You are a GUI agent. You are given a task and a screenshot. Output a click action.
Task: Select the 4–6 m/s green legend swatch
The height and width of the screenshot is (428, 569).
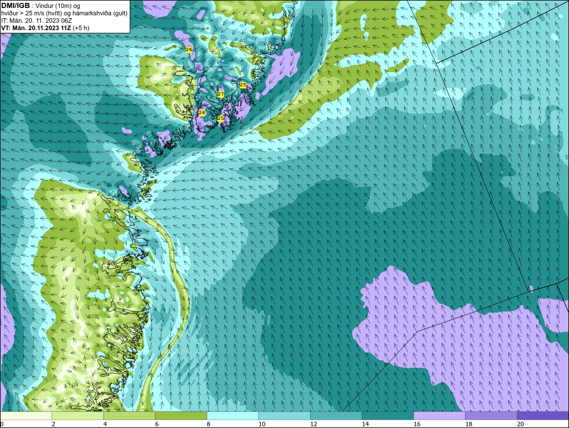coord(129,415)
